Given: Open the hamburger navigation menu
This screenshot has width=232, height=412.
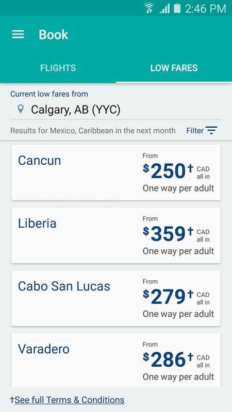Looking at the screenshot, I should [x=18, y=35].
